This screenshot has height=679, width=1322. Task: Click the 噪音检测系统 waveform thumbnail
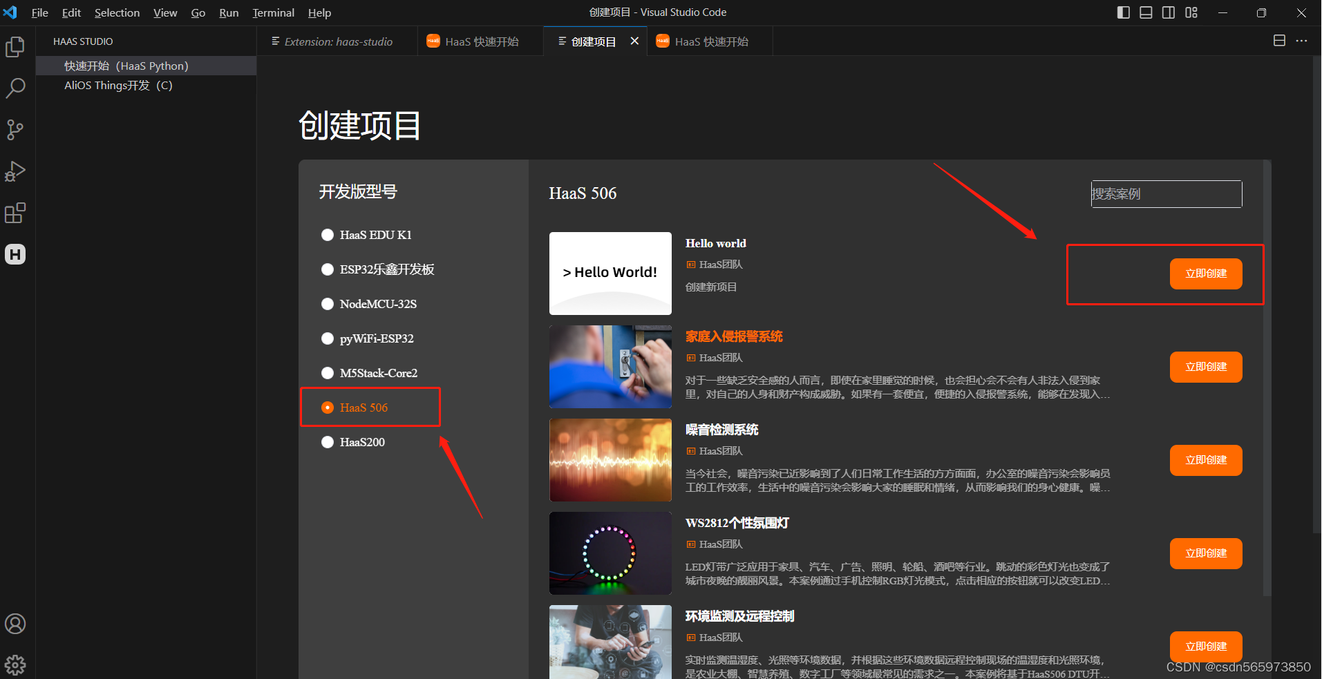[610, 460]
